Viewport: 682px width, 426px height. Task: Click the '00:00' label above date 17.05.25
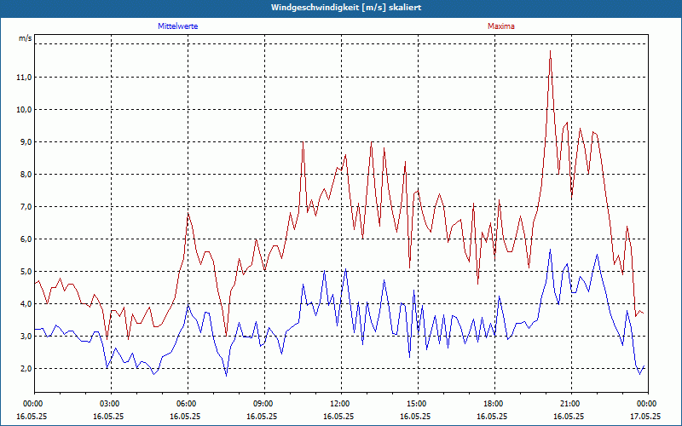point(648,404)
